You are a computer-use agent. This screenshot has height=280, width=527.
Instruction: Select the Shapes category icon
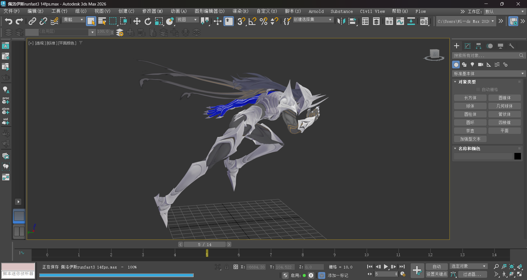(x=464, y=65)
